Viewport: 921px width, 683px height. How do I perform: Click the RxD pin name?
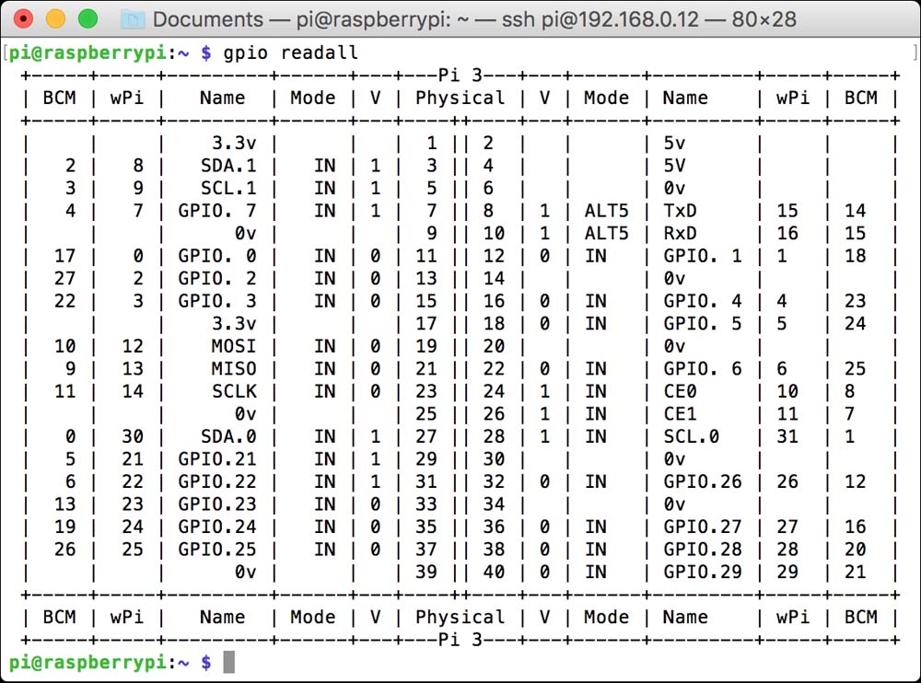680,233
